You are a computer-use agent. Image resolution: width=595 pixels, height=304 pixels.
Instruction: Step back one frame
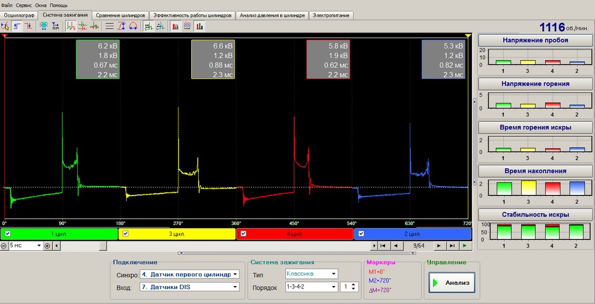396,245
